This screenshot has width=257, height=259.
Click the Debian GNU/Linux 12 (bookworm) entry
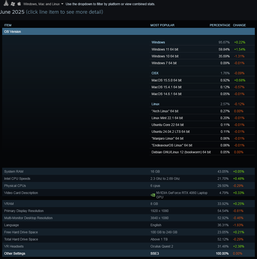(181, 152)
